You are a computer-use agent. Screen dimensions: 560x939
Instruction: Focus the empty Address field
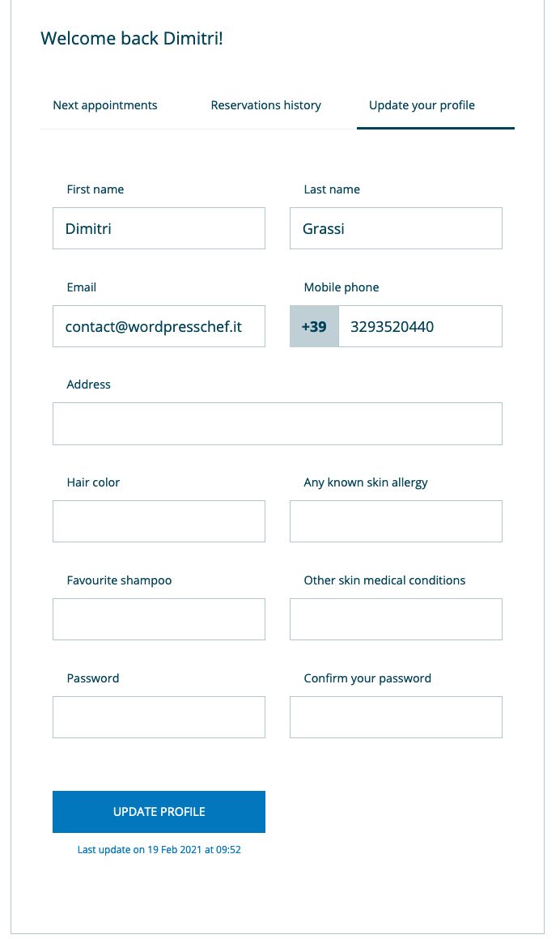click(x=277, y=423)
